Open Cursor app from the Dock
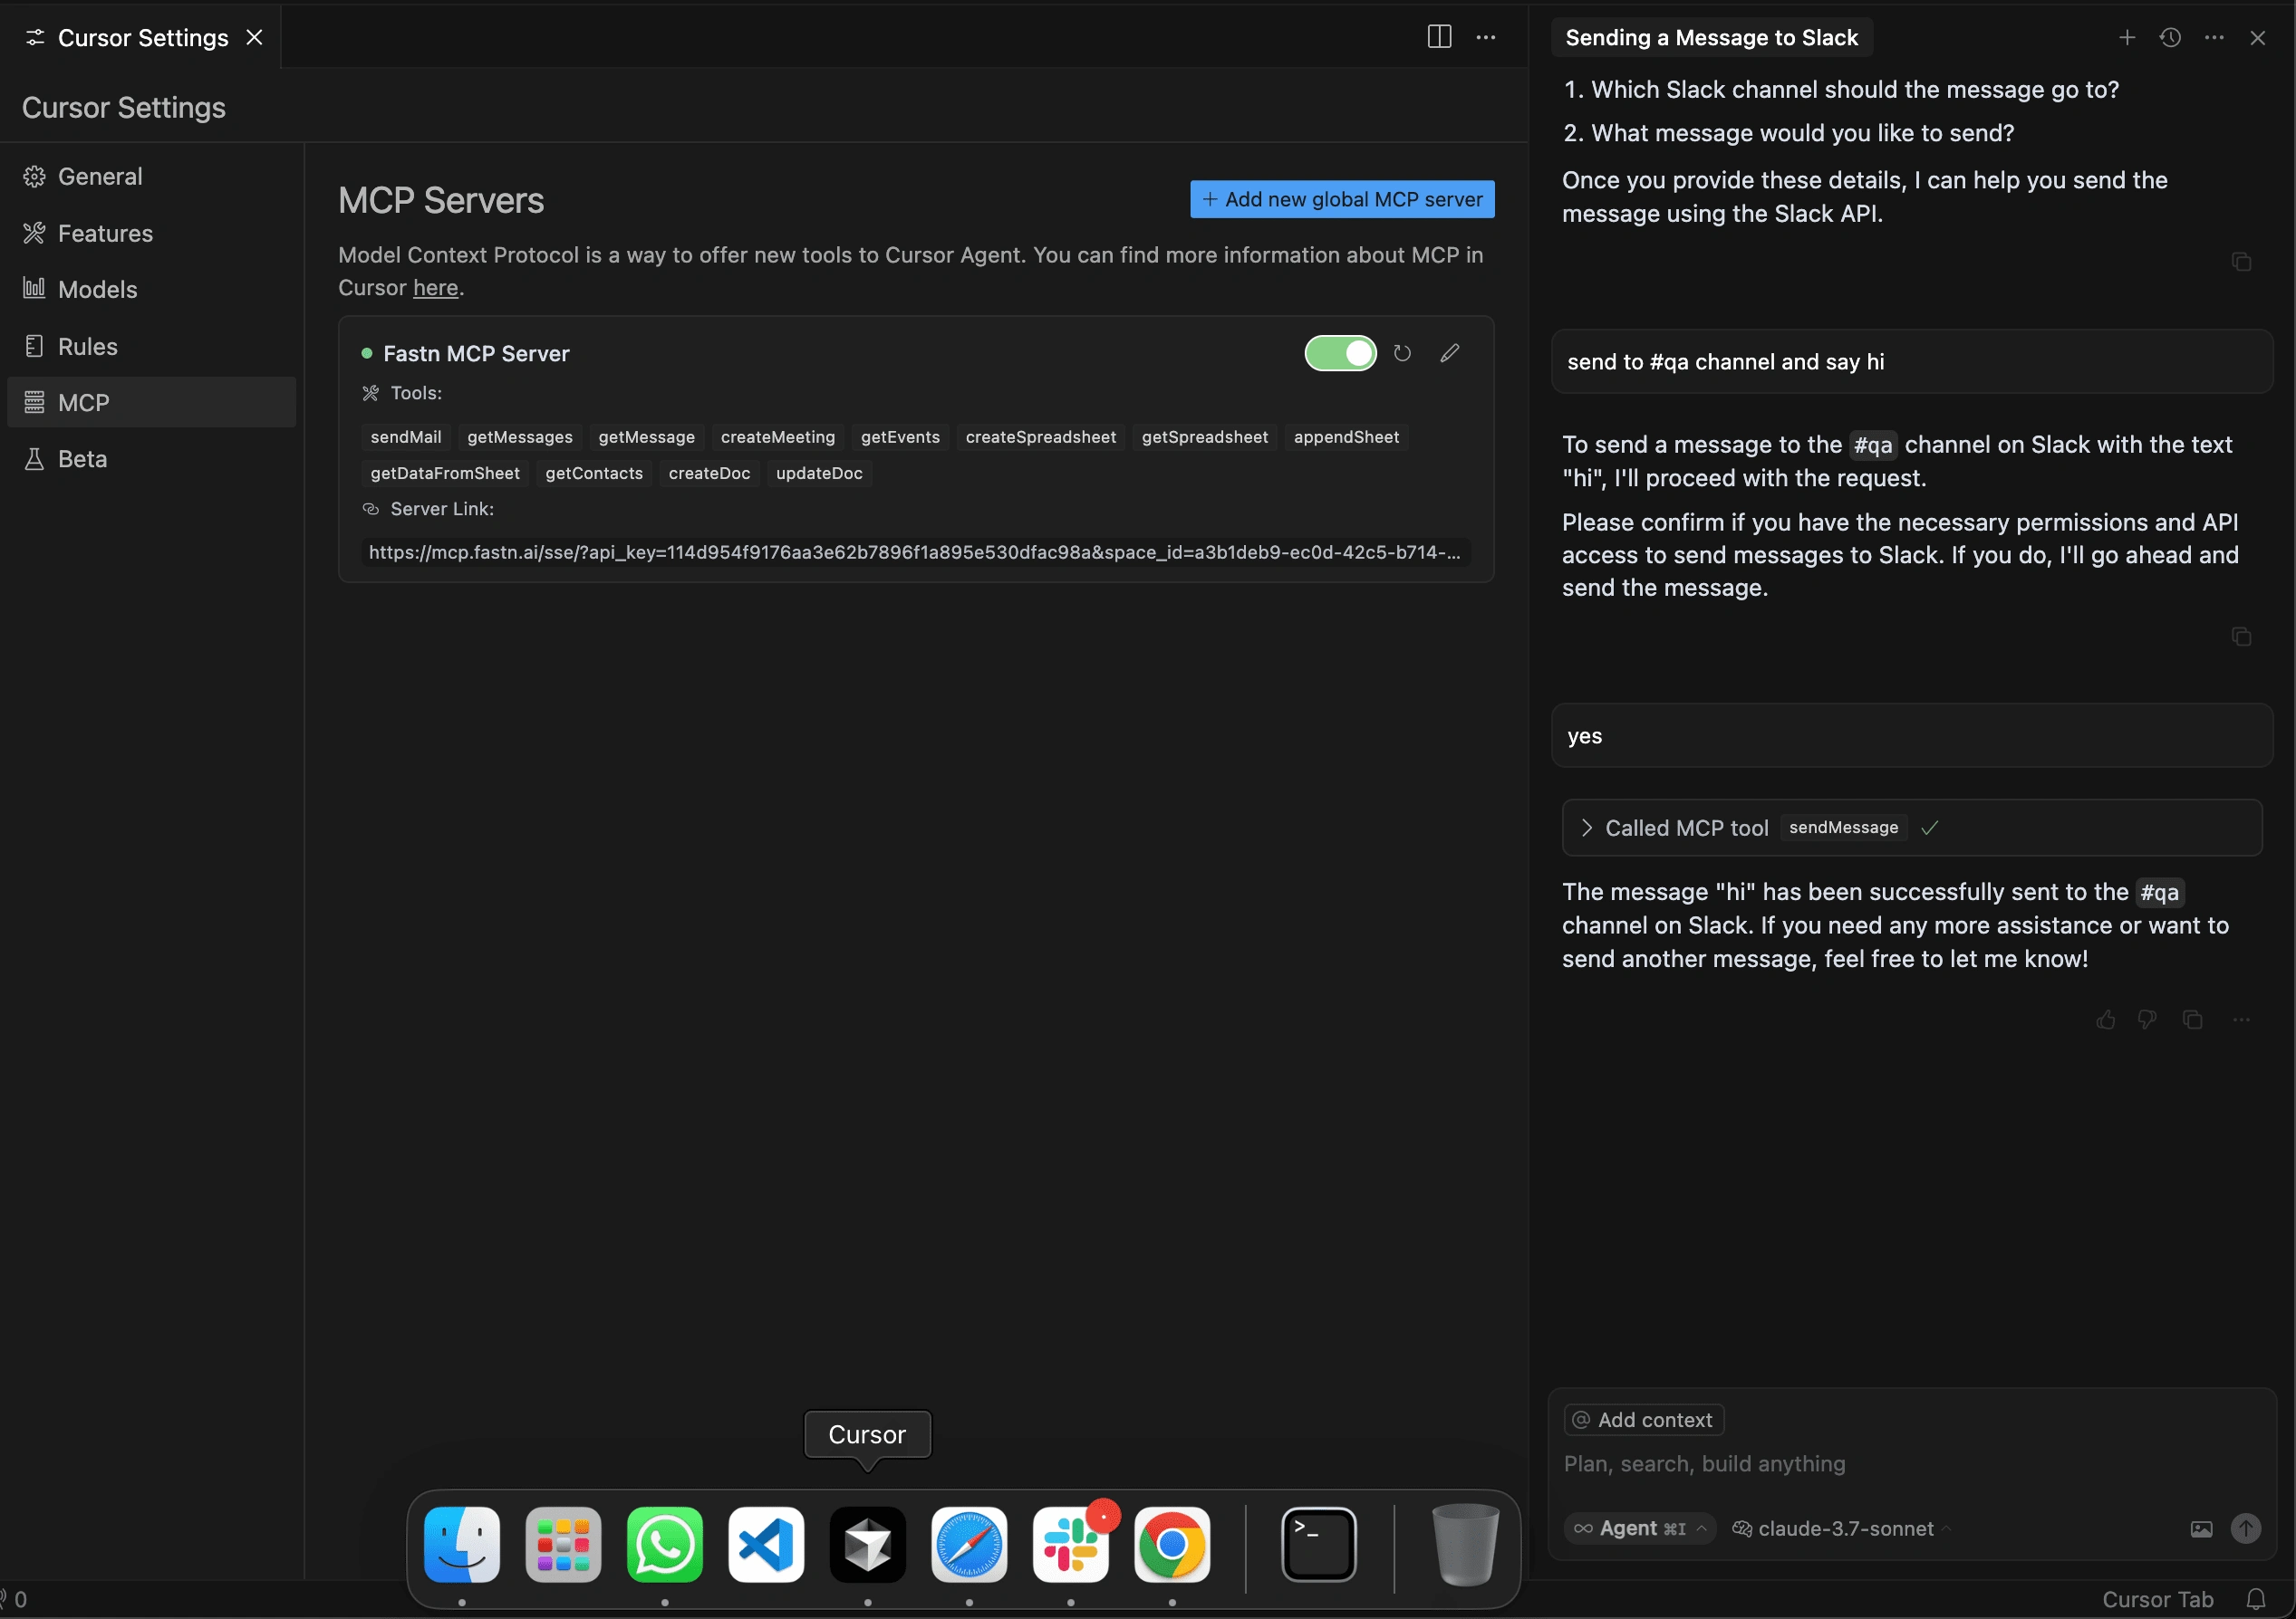The height and width of the screenshot is (1619, 2296). coord(867,1544)
